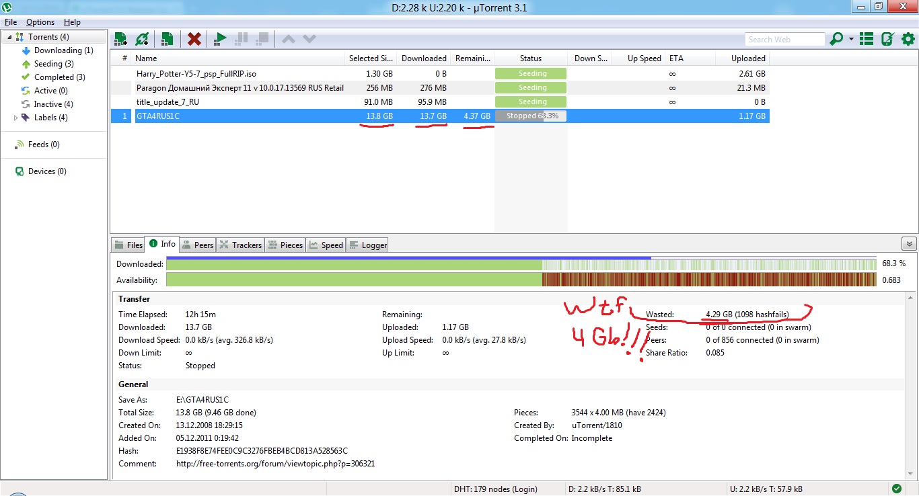Viewport: 919px width, 496px height.
Task: Switch to the Pieces tab
Action: point(285,245)
